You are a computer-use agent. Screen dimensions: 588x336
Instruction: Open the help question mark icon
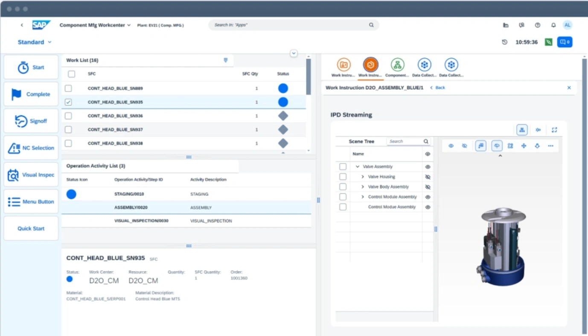538,25
